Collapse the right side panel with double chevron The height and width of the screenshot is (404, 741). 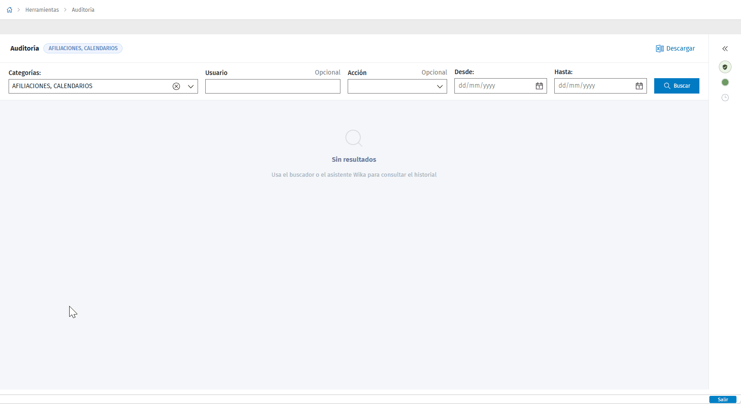coord(725,49)
